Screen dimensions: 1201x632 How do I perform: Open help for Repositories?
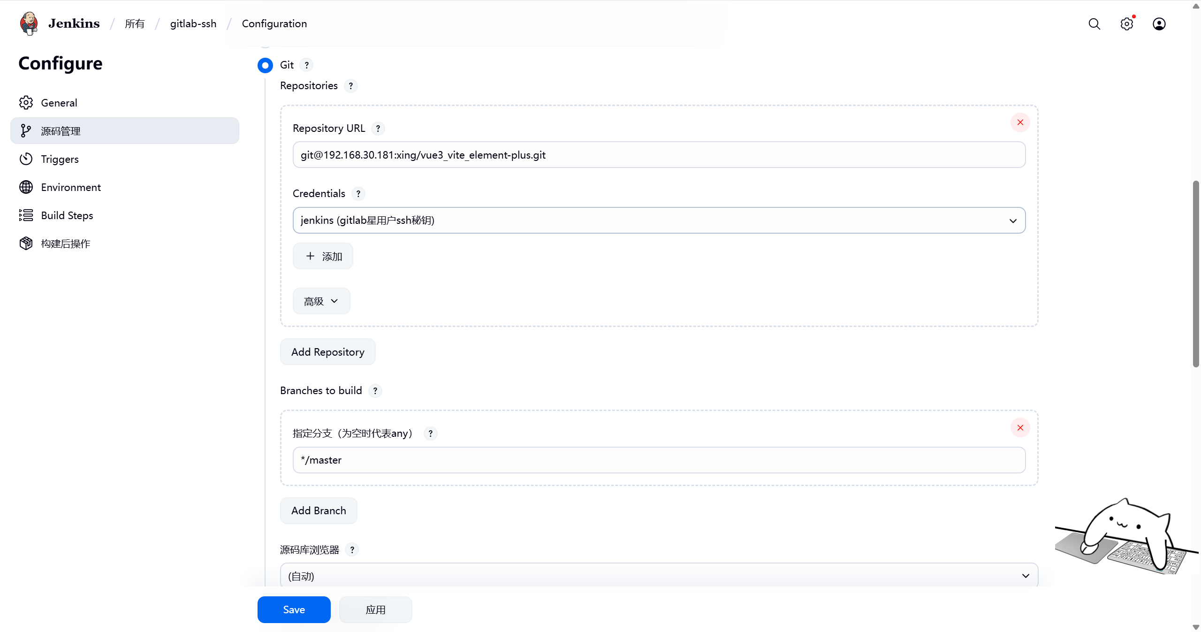pos(350,86)
